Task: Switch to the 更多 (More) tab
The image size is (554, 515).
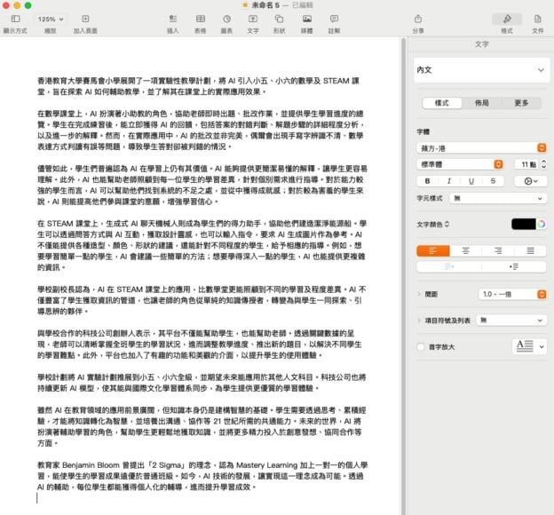Action: click(x=521, y=103)
